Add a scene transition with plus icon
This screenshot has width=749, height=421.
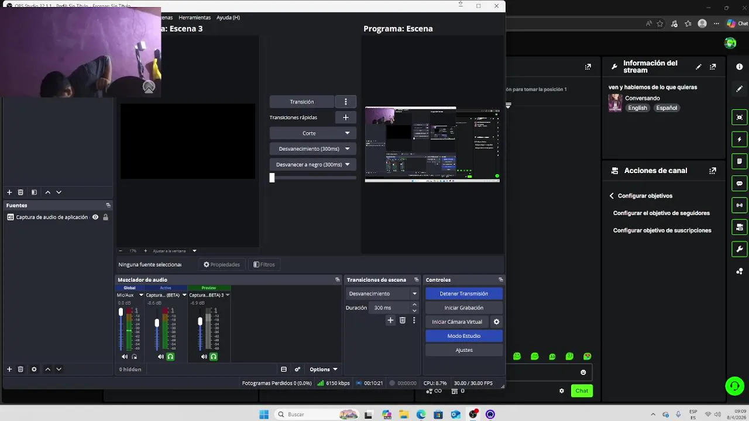pyautogui.click(x=390, y=320)
